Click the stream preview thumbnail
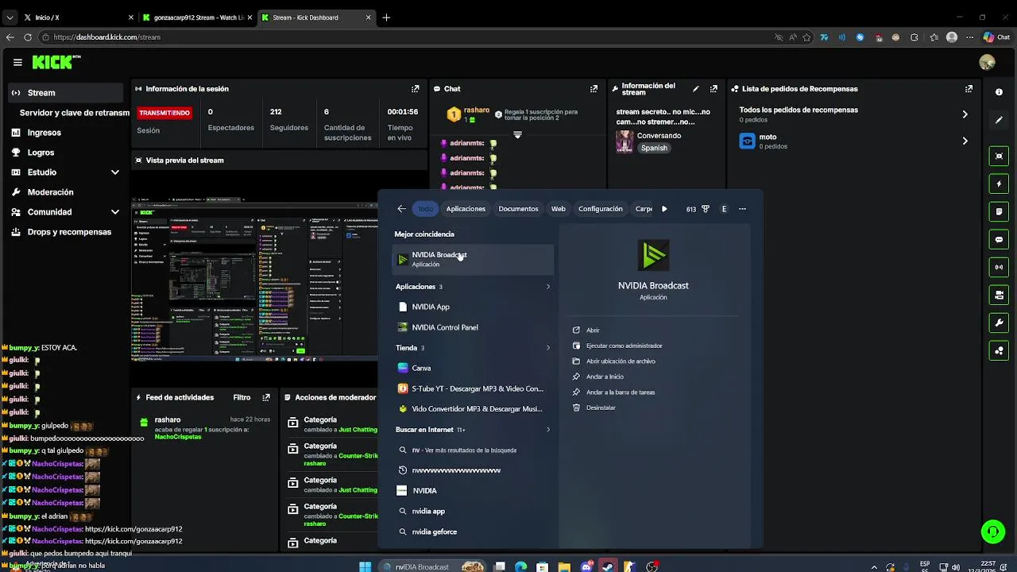 pos(255,278)
